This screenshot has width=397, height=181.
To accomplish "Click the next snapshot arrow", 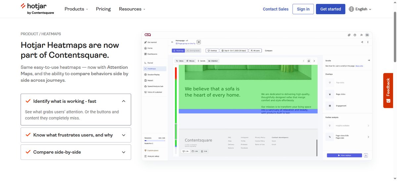I will [314, 61].
